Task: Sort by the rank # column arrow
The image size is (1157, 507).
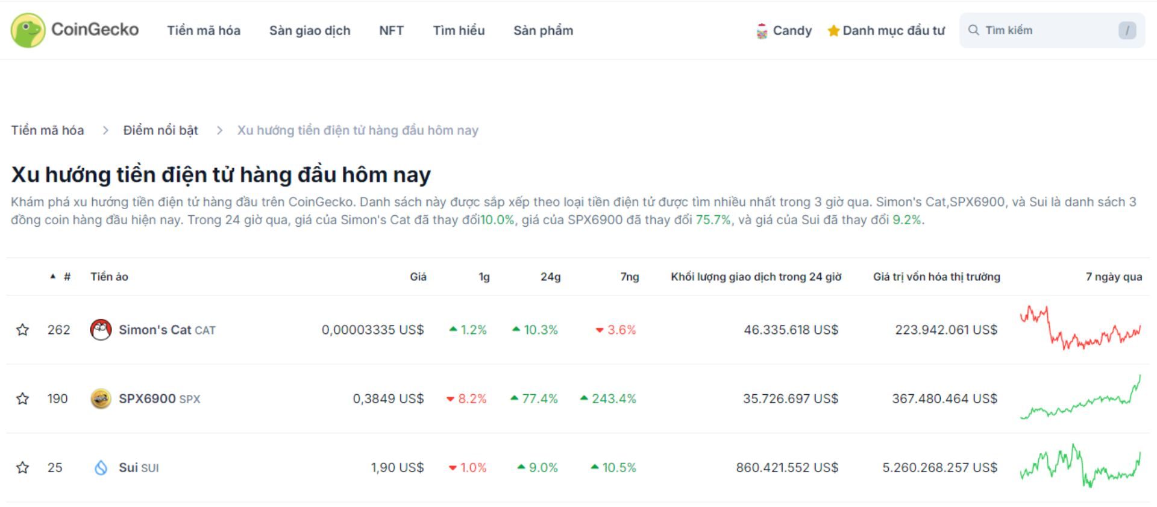Action: coord(53,276)
